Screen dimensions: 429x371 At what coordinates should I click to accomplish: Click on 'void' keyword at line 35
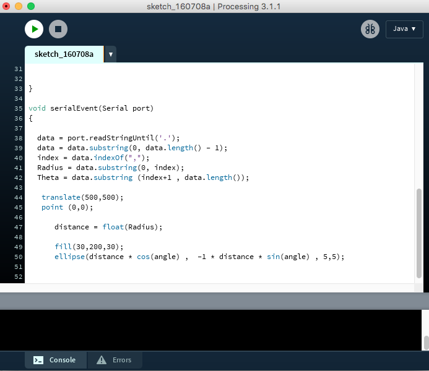coord(37,108)
